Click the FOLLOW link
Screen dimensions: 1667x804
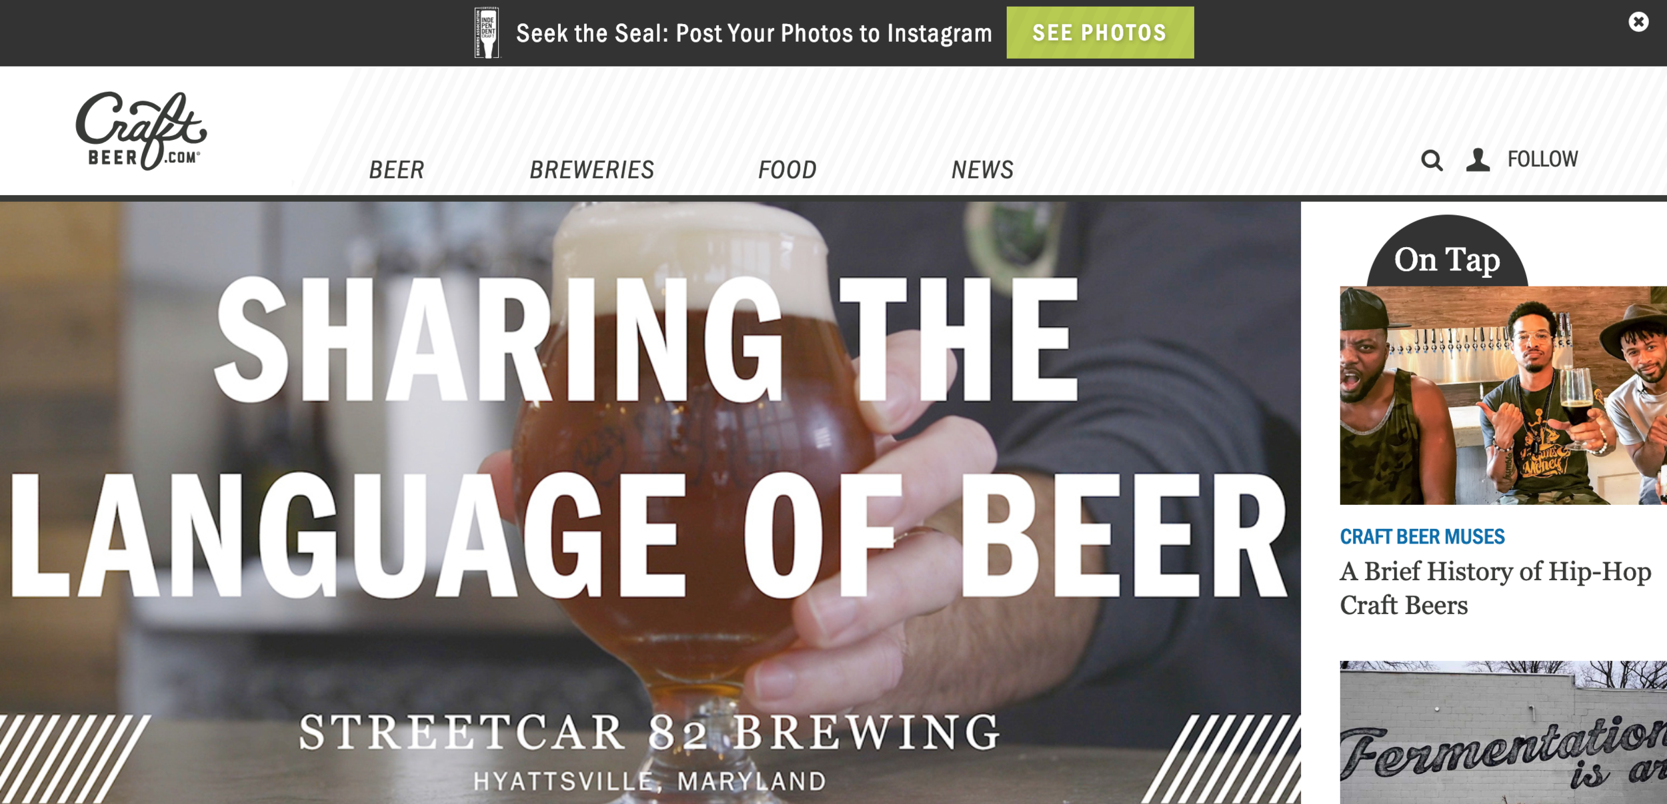click(1542, 159)
